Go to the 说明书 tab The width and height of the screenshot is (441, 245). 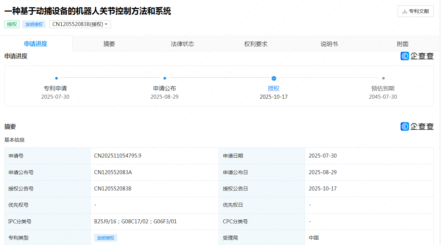(329, 44)
